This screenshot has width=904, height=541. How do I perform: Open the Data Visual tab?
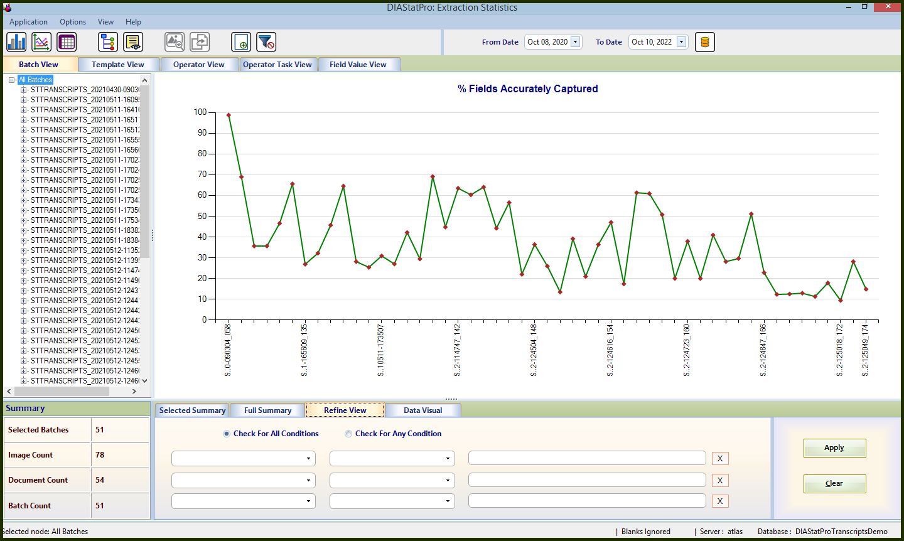423,410
